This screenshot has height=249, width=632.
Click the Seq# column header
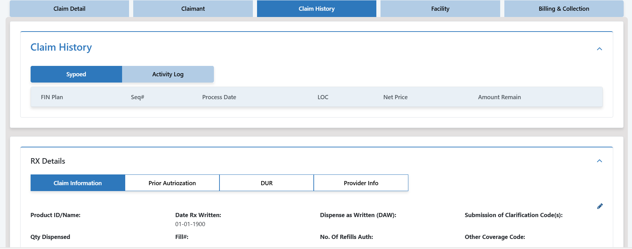click(x=137, y=97)
